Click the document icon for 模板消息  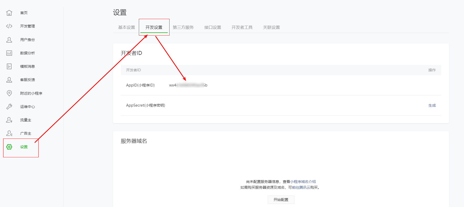click(9, 66)
